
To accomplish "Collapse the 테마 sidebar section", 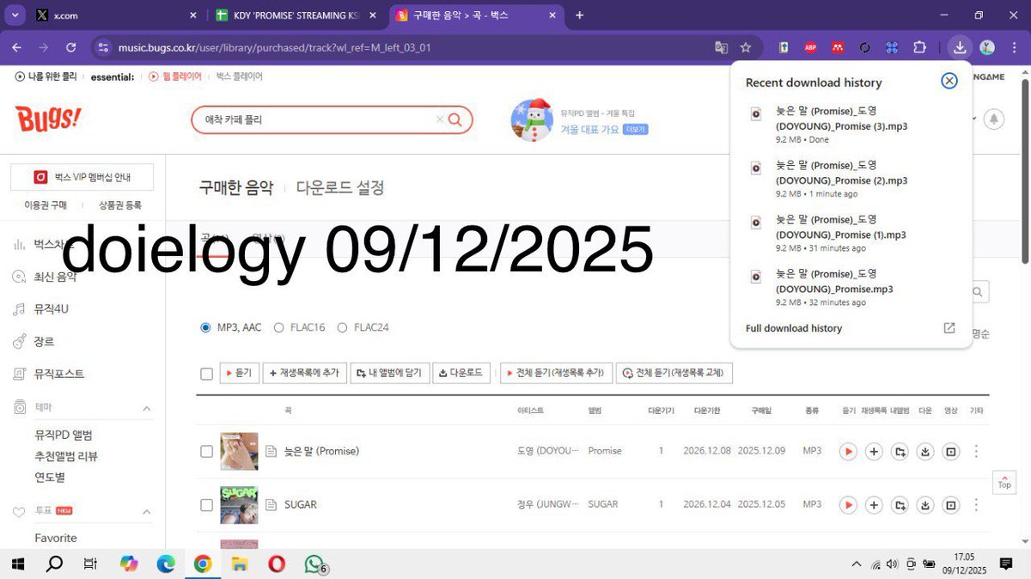I will (146, 408).
